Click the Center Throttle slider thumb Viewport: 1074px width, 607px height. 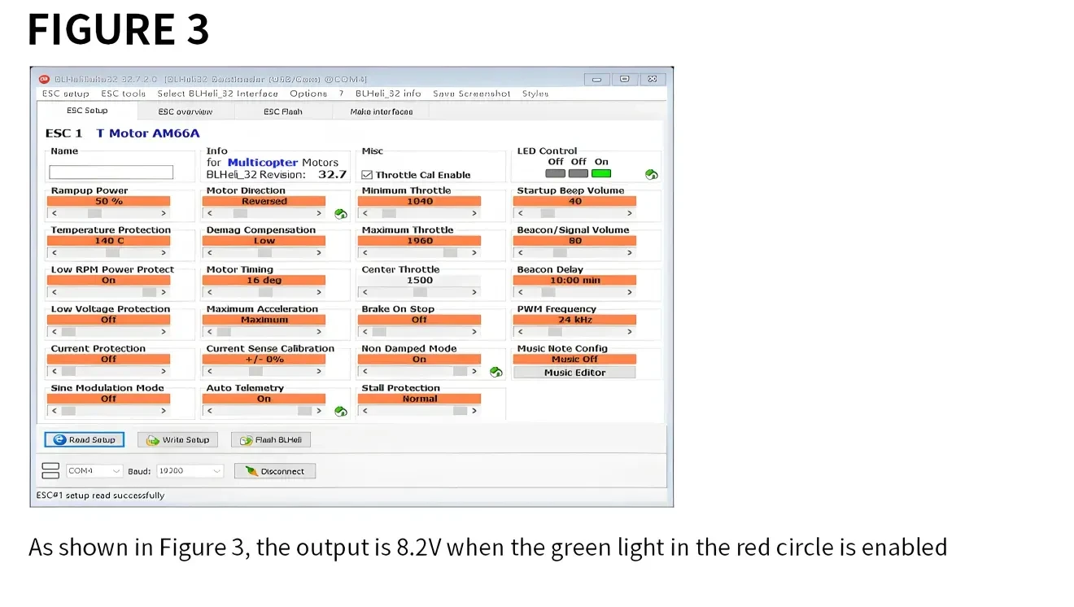click(x=420, y=292)
